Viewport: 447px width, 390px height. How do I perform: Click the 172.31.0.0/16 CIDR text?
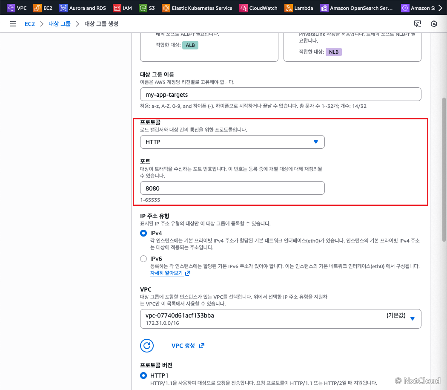point(162,323)
